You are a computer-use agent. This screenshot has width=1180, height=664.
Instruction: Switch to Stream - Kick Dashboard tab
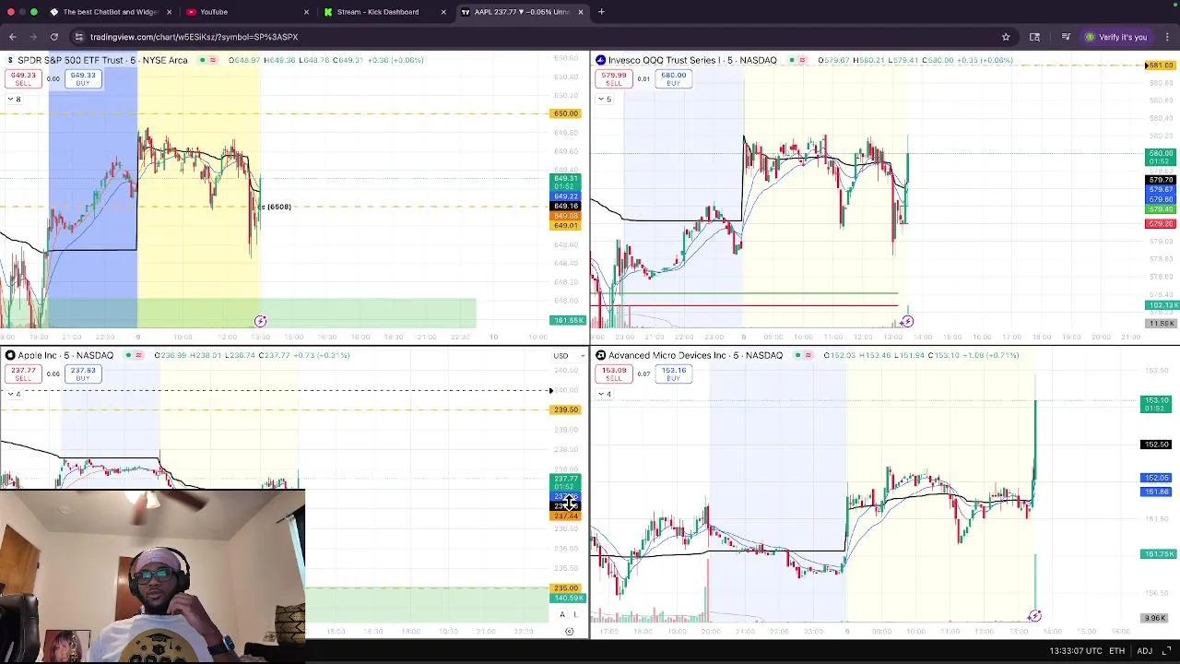pos(383,12)
